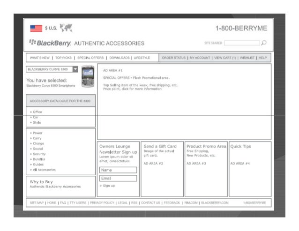Select the Style accessory category
This screenshot has width=299, height=231.
[x=37, y=123]
